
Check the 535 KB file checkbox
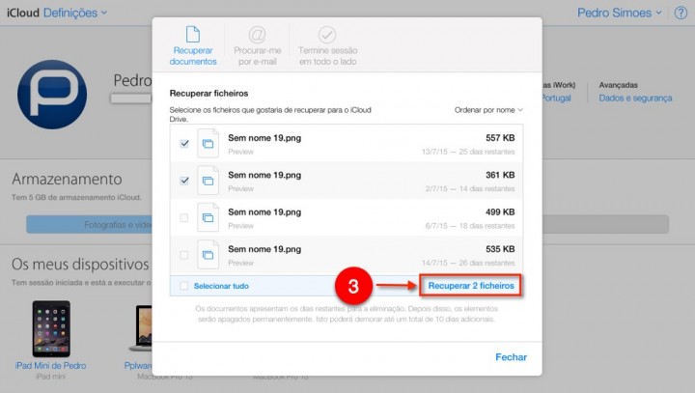[184, 255]
